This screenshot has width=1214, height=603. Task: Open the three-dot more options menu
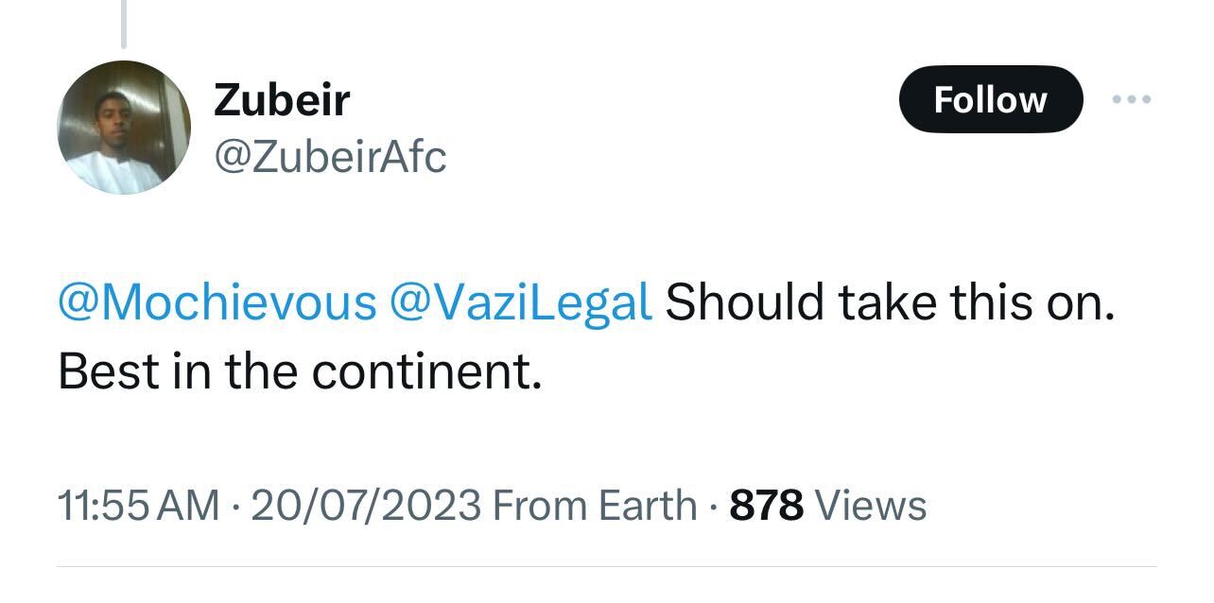(1132, 99)
